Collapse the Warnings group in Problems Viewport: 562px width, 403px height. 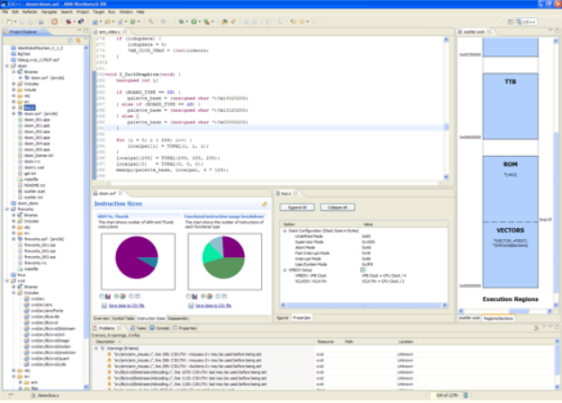[96, 348]
